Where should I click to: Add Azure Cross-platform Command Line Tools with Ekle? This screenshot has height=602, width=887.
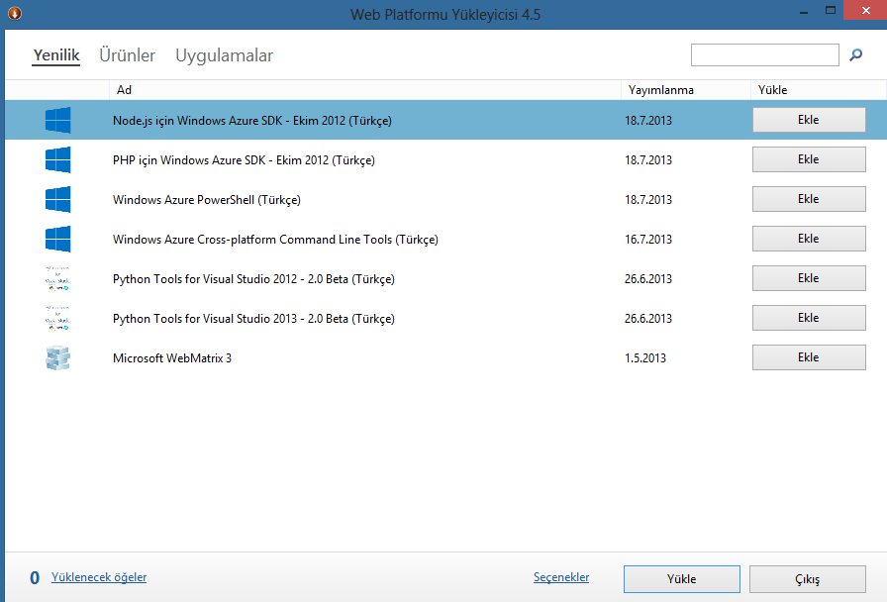[x=809, y=239]
